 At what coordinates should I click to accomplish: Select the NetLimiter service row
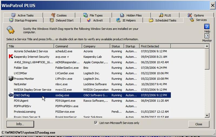coord(89,84)
